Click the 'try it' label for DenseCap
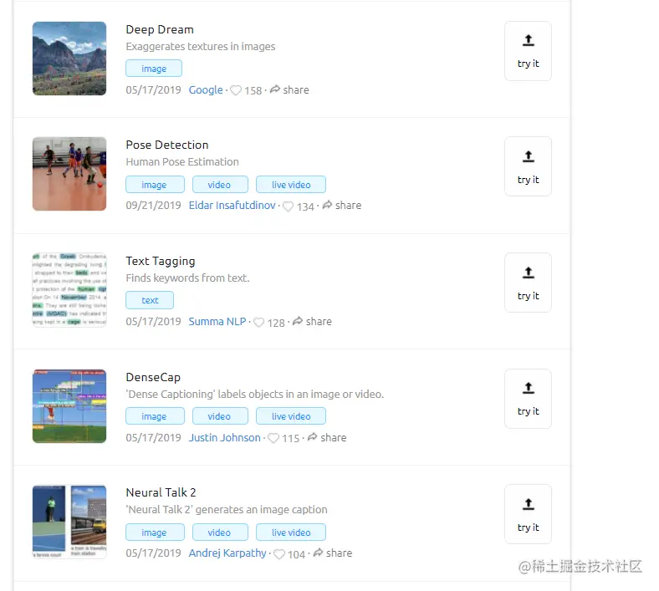The width and height of the screenshot is (659, 591). click(x=528, y=411)
